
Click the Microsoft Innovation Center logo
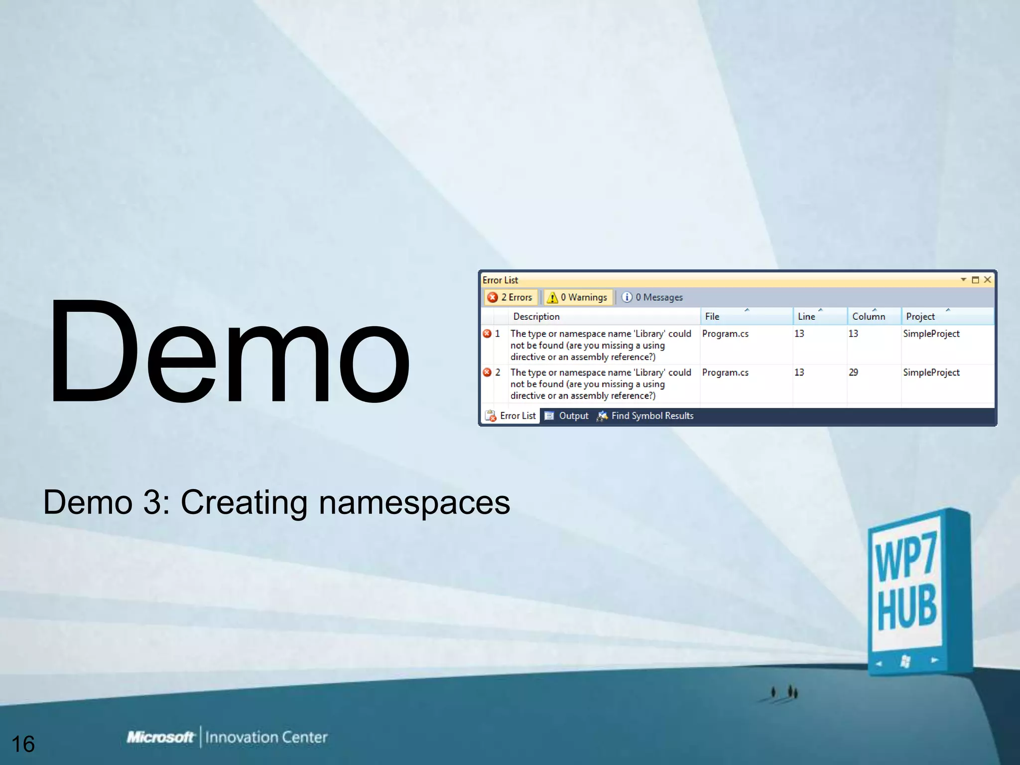tap(227, 737)
